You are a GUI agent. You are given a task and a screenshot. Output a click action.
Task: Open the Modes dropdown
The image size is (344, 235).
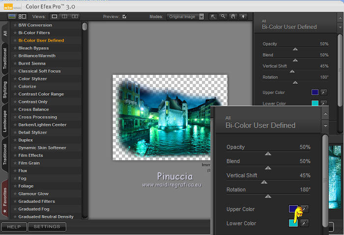tap(185, 17)
